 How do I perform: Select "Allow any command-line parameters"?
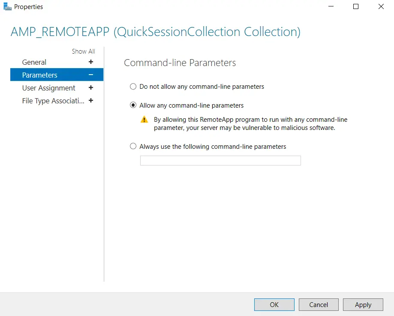click(133, 105)
